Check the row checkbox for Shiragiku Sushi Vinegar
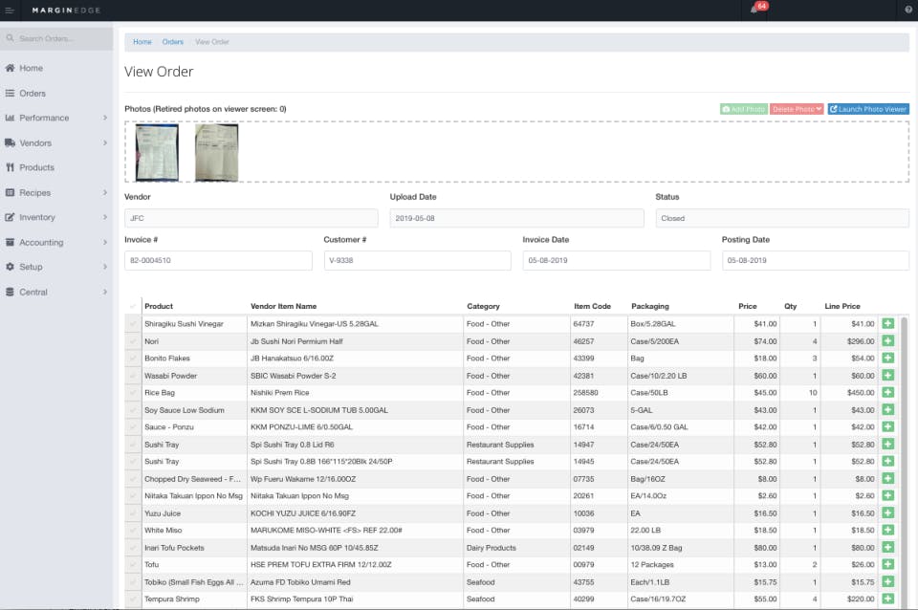918x610 pixels. 131,323
